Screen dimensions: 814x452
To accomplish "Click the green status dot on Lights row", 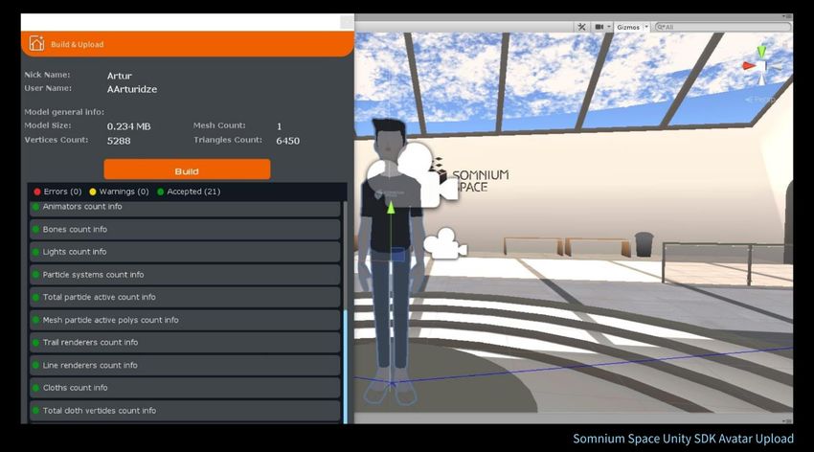I will pos(35,252).
